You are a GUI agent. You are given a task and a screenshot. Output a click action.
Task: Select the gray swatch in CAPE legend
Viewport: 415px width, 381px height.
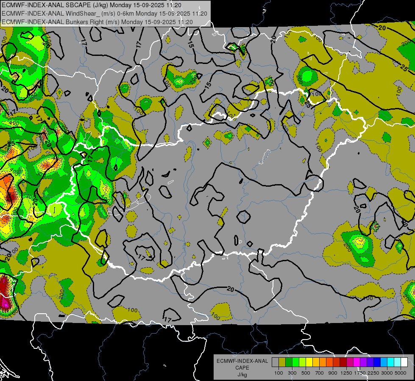275,362
